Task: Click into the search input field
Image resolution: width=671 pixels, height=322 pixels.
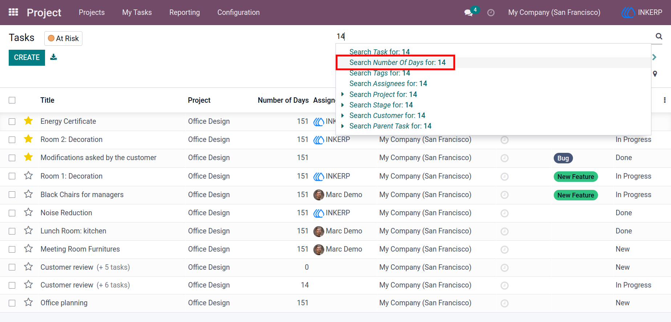Action: (494, 36)
